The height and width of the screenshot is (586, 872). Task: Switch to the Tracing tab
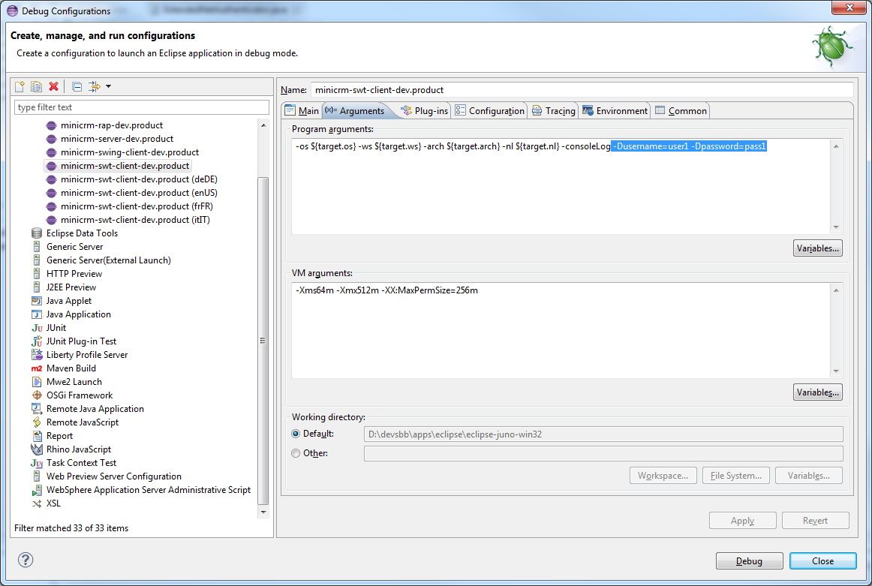[x=554, y=110]
